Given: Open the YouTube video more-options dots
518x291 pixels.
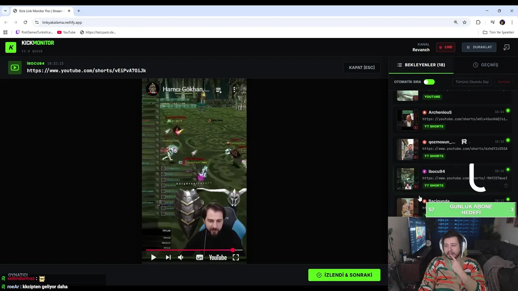Looking at the screenshot, I should pyautogui.click(x=234, y=90).
